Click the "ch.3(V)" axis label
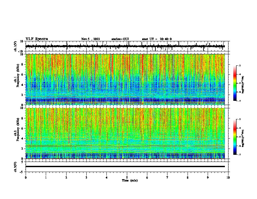The image size is (257, 199). pyautogui.click(x=16, y=167)
